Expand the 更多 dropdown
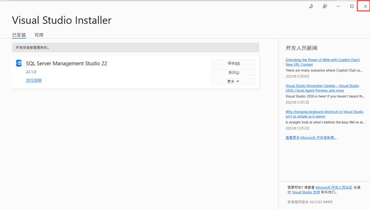 [234, 81]
